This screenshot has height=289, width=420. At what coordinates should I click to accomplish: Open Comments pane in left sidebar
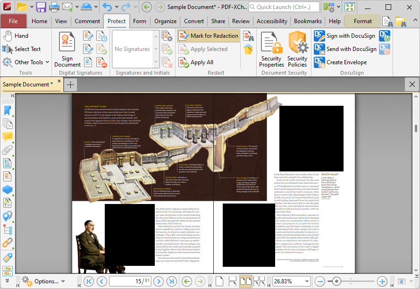pos(8,137)
